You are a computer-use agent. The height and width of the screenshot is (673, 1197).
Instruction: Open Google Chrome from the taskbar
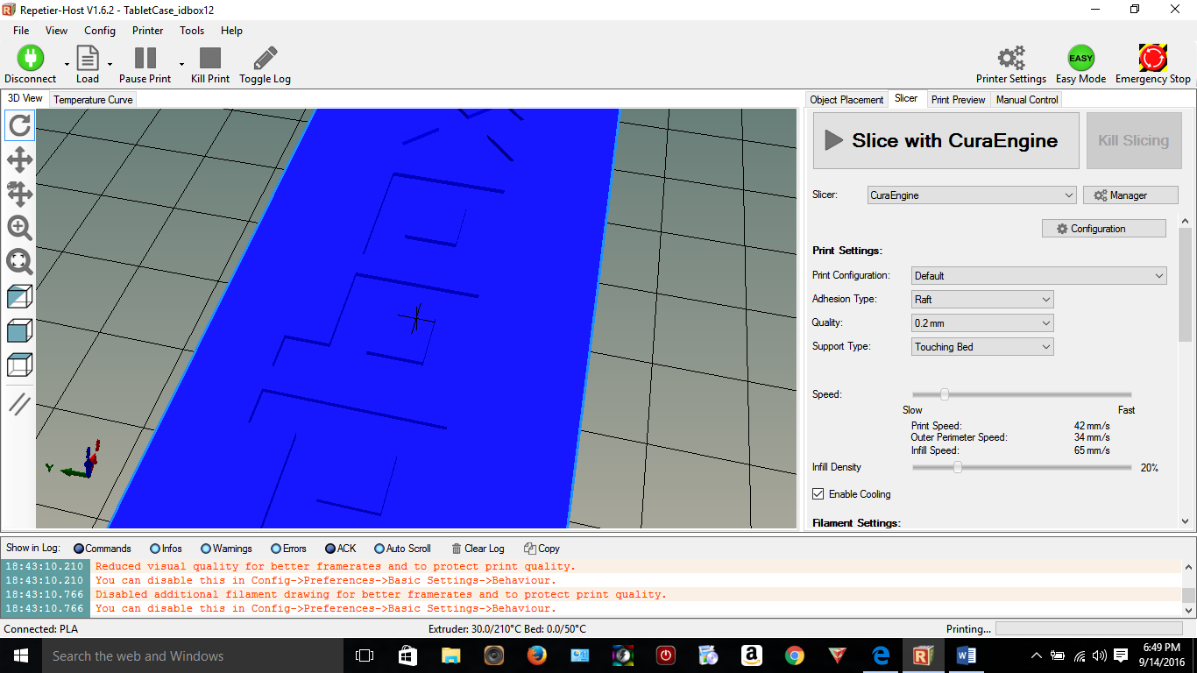point(795,655)
